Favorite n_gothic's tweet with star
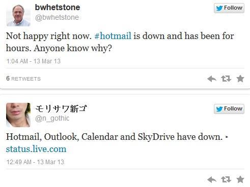Screen dimensions: 250x187 (240, 179)
